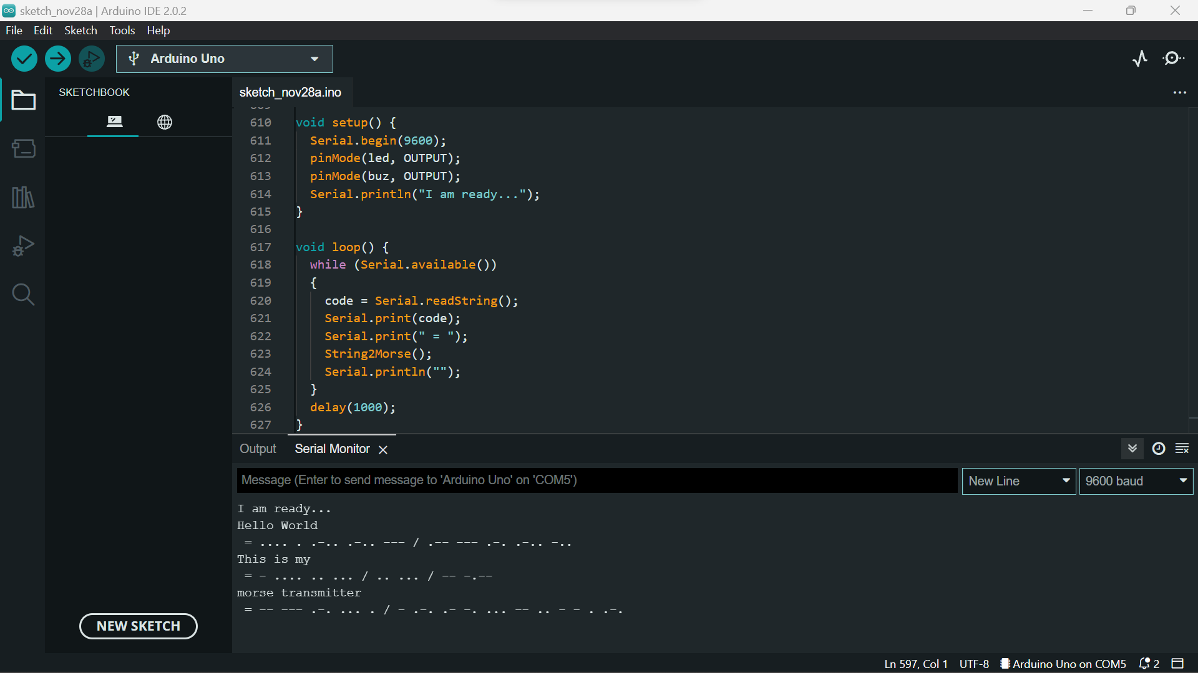Show local sketchbook via laptop icon

coord(114,122)
